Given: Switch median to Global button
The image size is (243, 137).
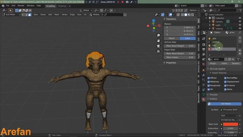Looking at the screenshot, I should pyautogui.click(x=172, y=38).
